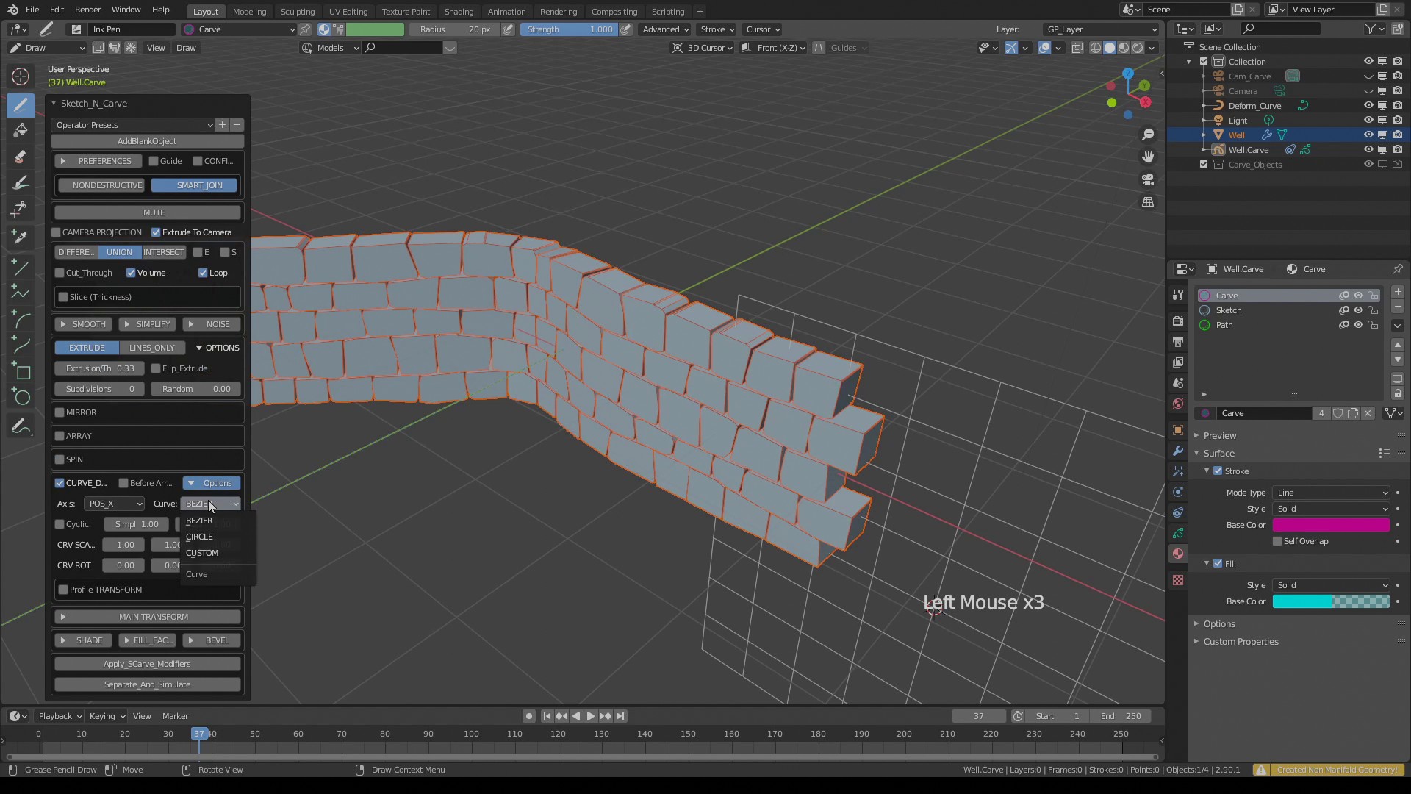Click the pan hand viewport icon

pos(1148,157)
